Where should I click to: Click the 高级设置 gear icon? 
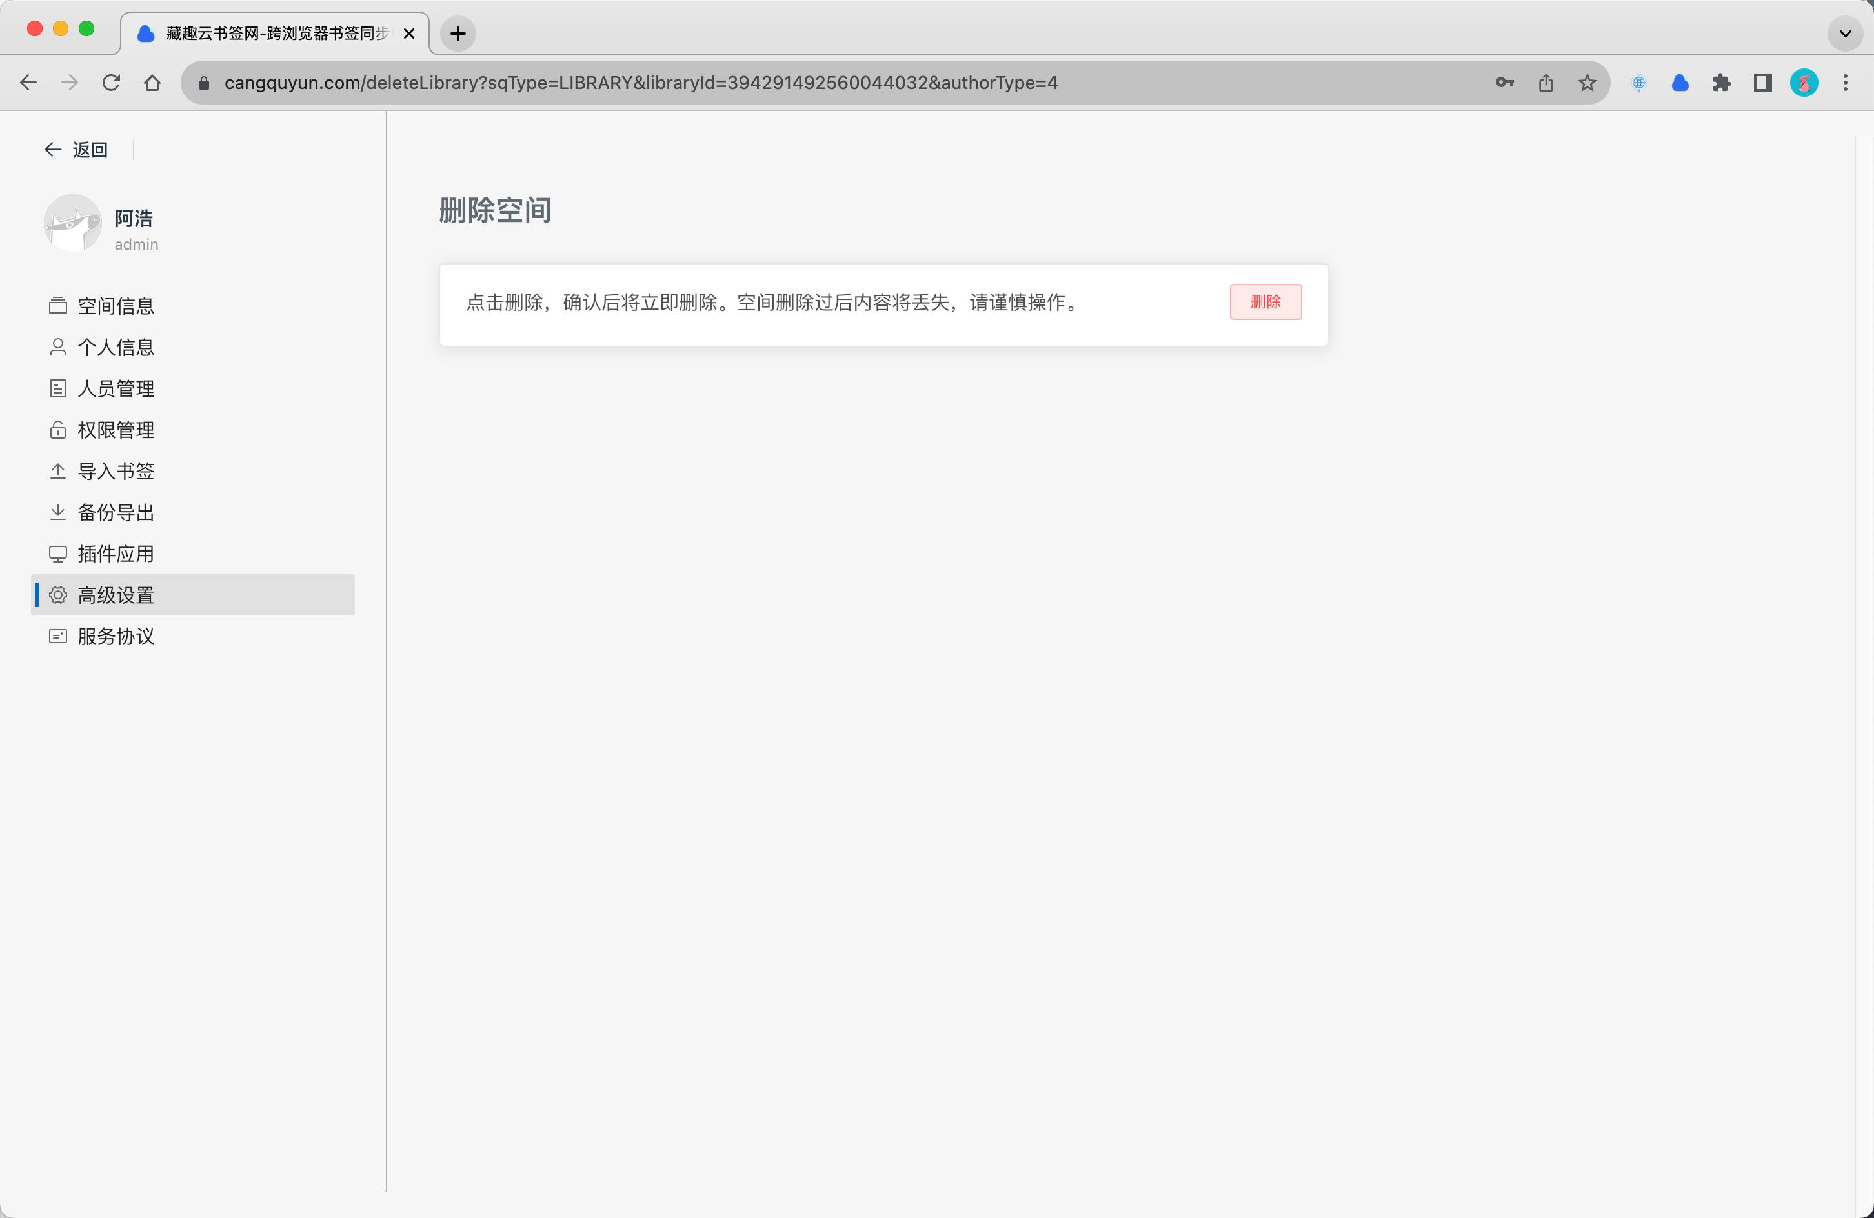click(x=57, y=595)
